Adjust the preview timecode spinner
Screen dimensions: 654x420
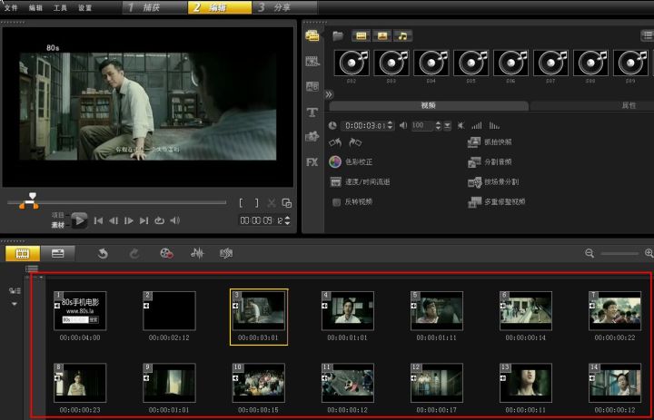click(287, 220)
